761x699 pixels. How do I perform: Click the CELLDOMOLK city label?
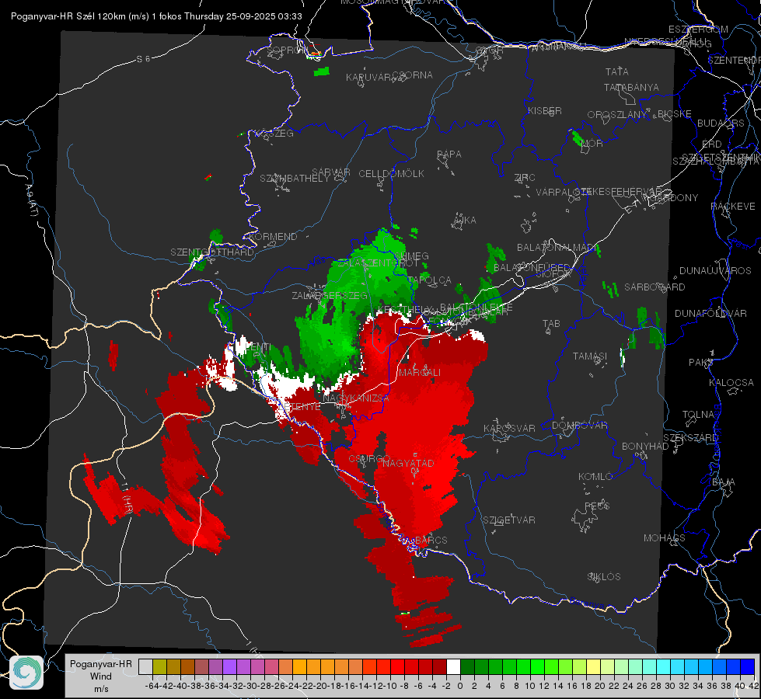[x=391, y=174]
